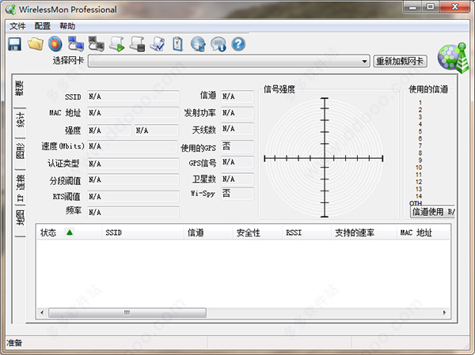The image size is (475, 355).
Task: Sort list by MAC 地址 column header
Action: click(424, 232)
